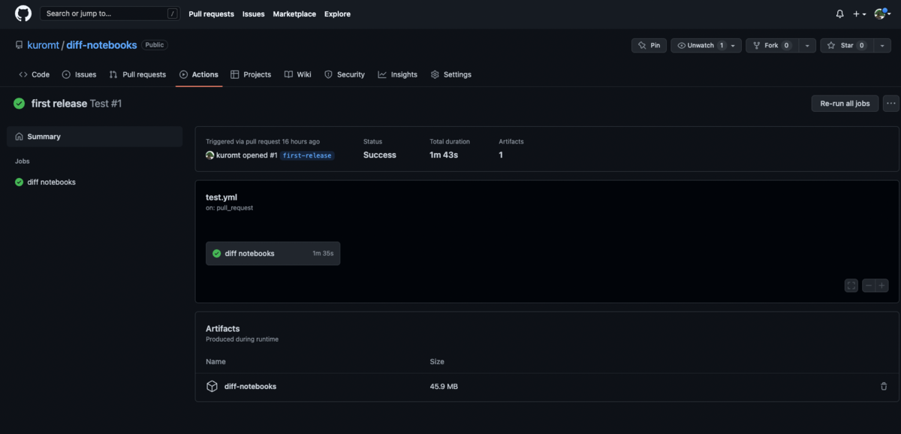Unwatch the repository
Image resolution: width=901 pixels, height=434 pixels.
[x=699, y=45]
